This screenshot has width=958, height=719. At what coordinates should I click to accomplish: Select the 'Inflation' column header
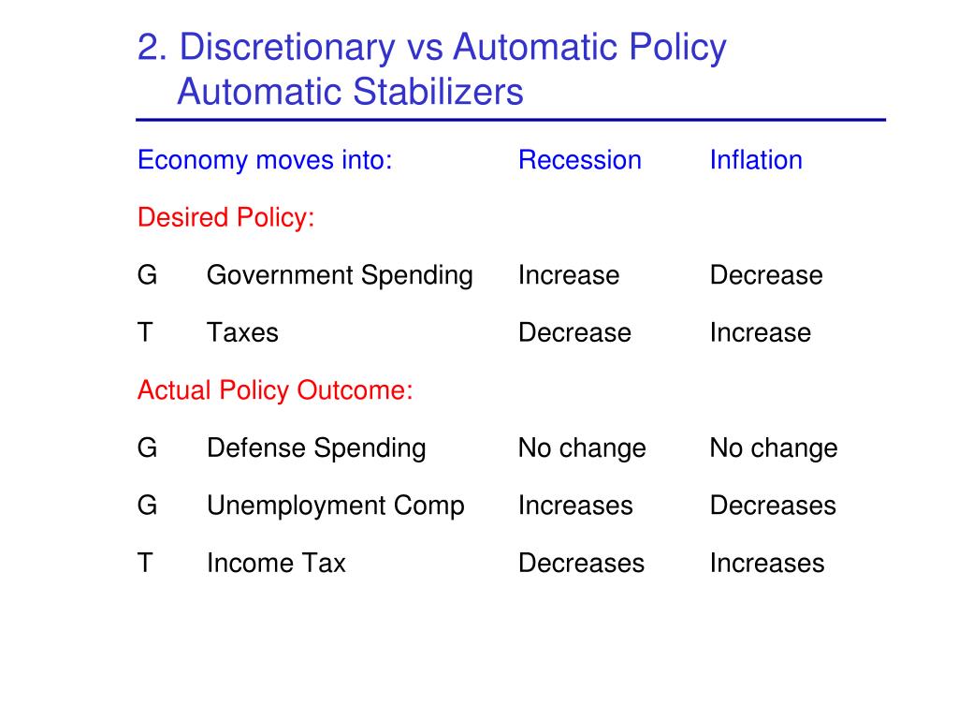click(756, 160)
